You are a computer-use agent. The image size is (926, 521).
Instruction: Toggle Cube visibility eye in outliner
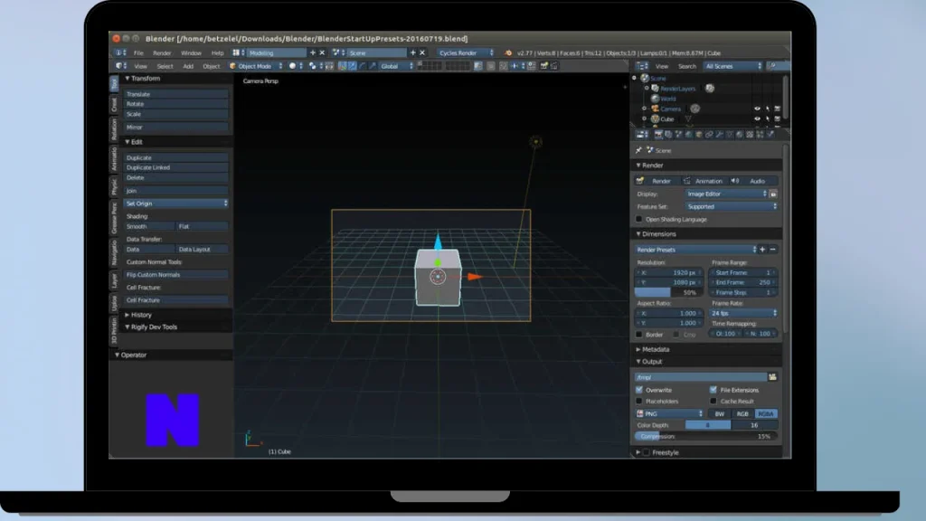point(757,118)
